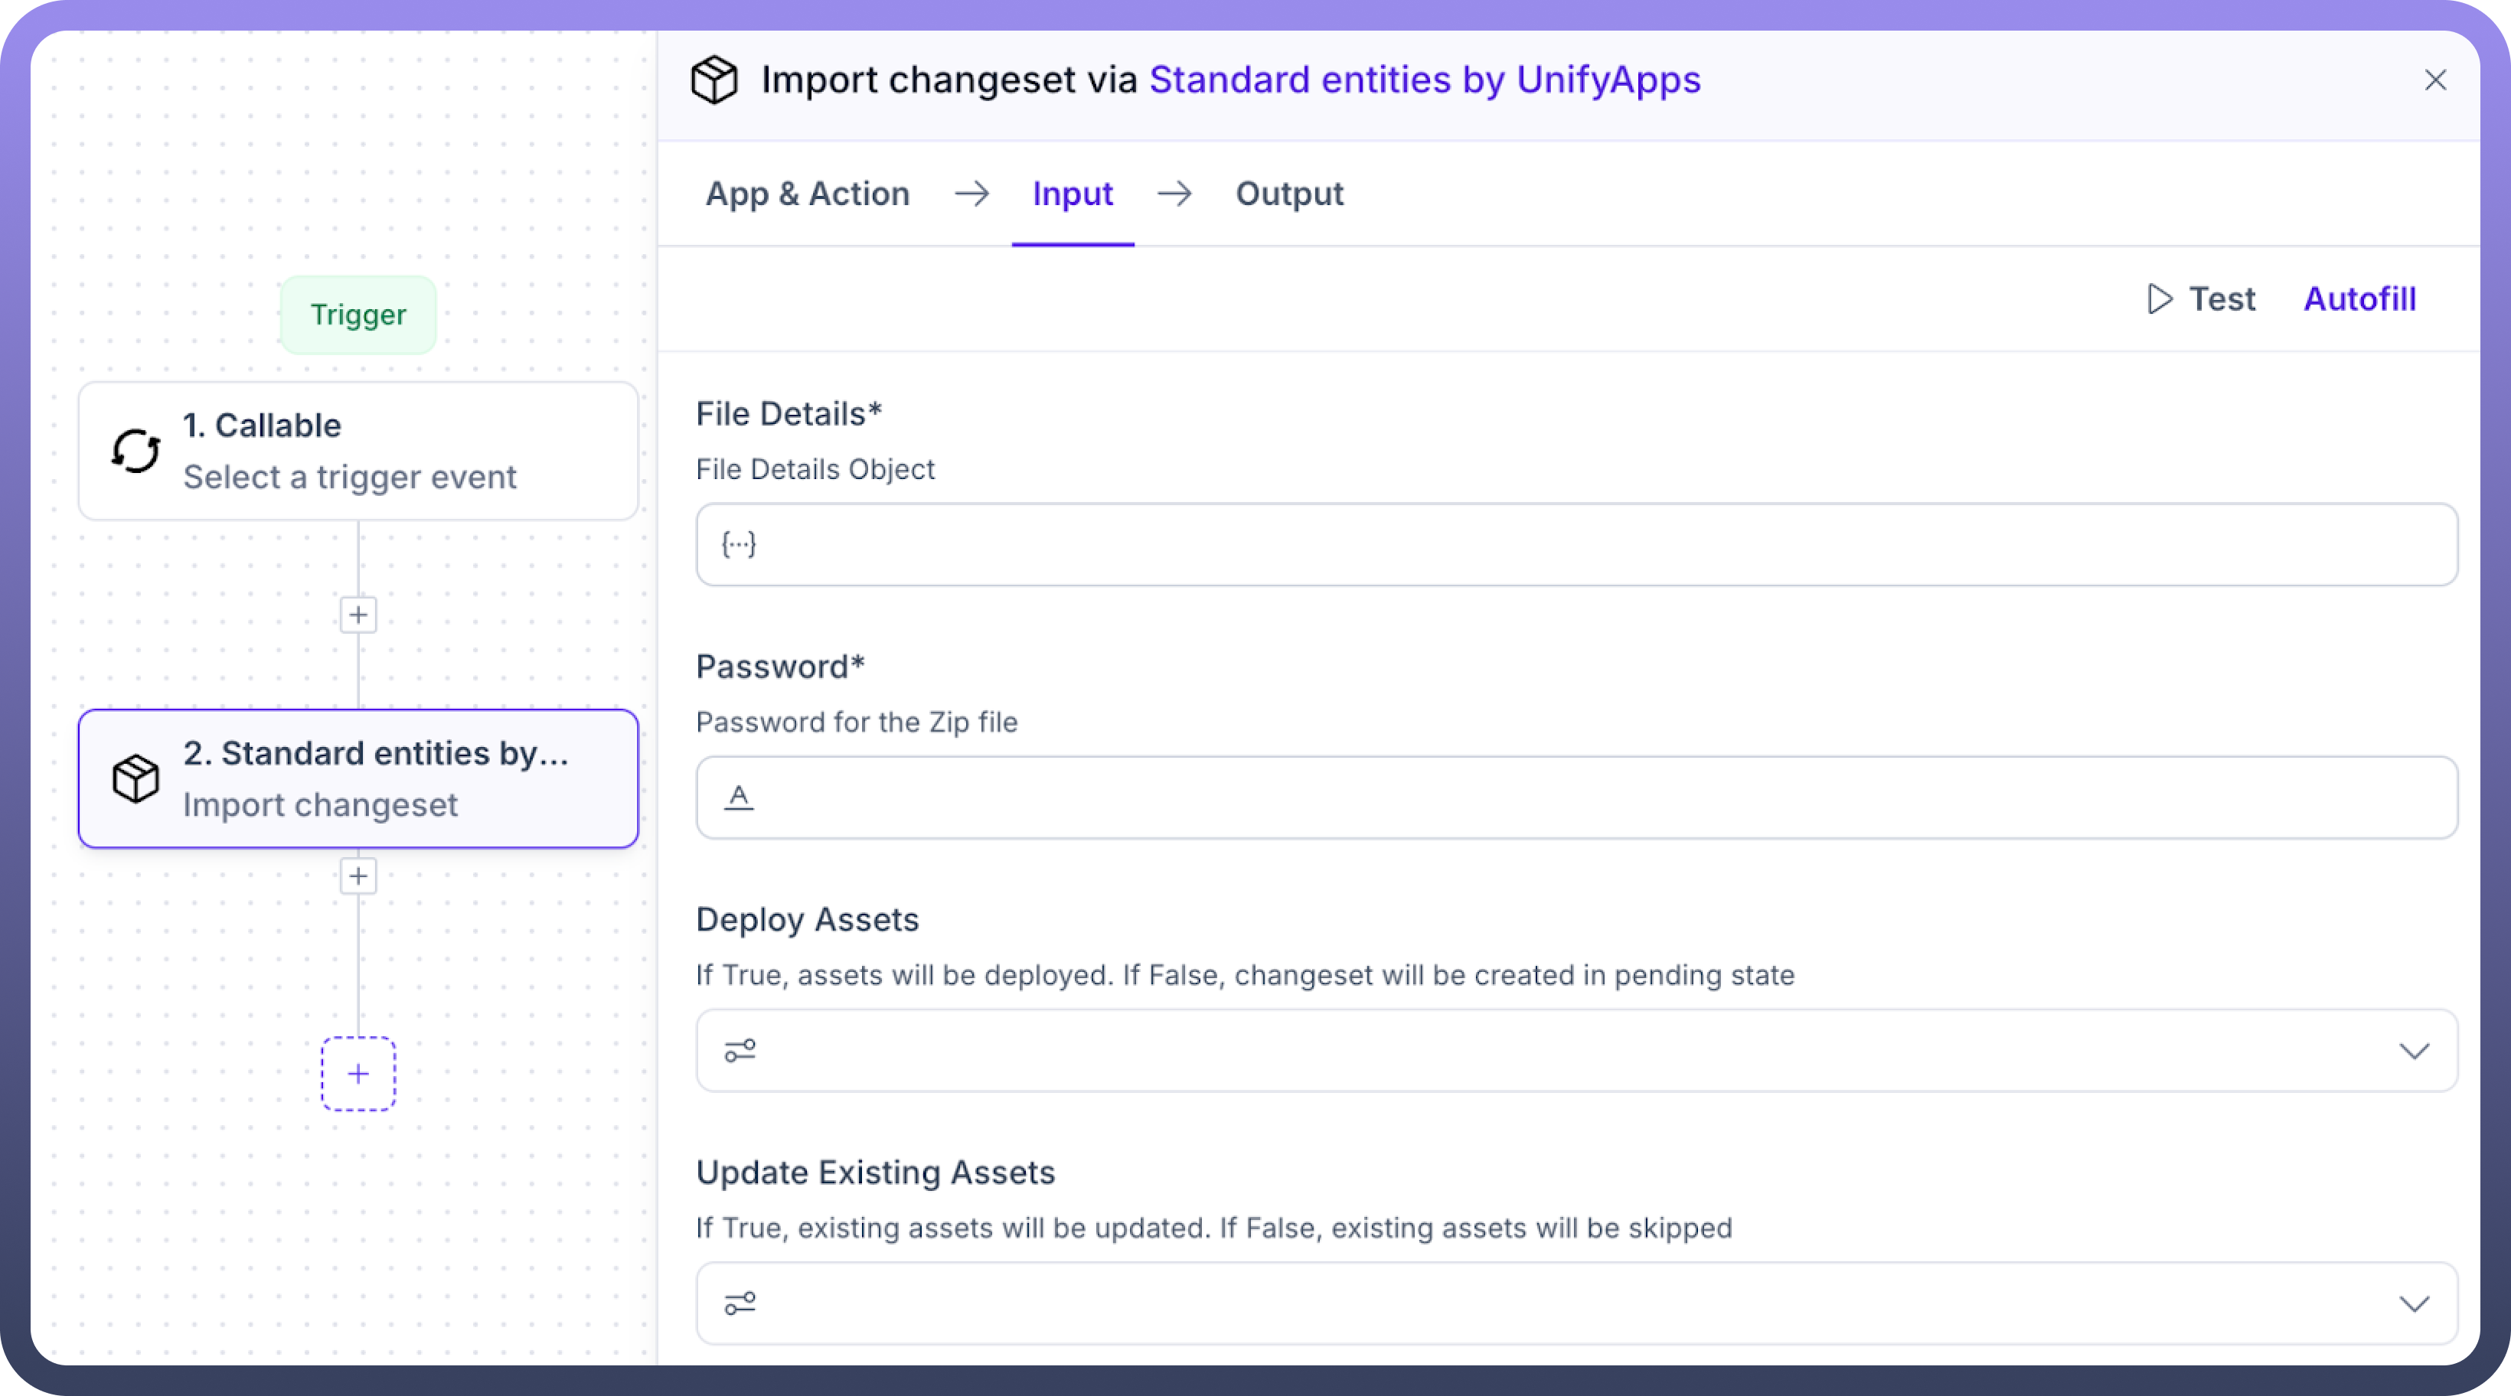
Task: Switch to the Output tab
Action: (x=1288, y=194)
